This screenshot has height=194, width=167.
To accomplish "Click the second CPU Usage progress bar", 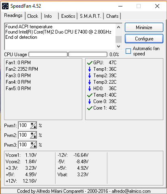I will coord(88,55).
